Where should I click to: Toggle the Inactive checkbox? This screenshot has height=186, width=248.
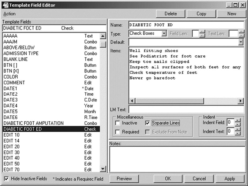click(118, 123)
